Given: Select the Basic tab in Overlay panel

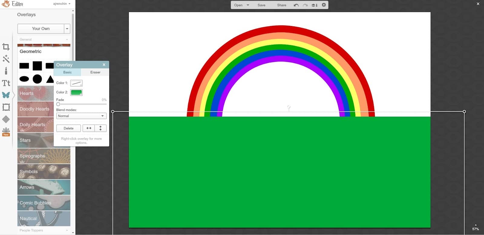Looking at the screenshot, I should click(67, 72).
